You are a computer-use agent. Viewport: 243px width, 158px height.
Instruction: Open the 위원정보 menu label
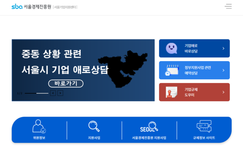click(39, 138)
